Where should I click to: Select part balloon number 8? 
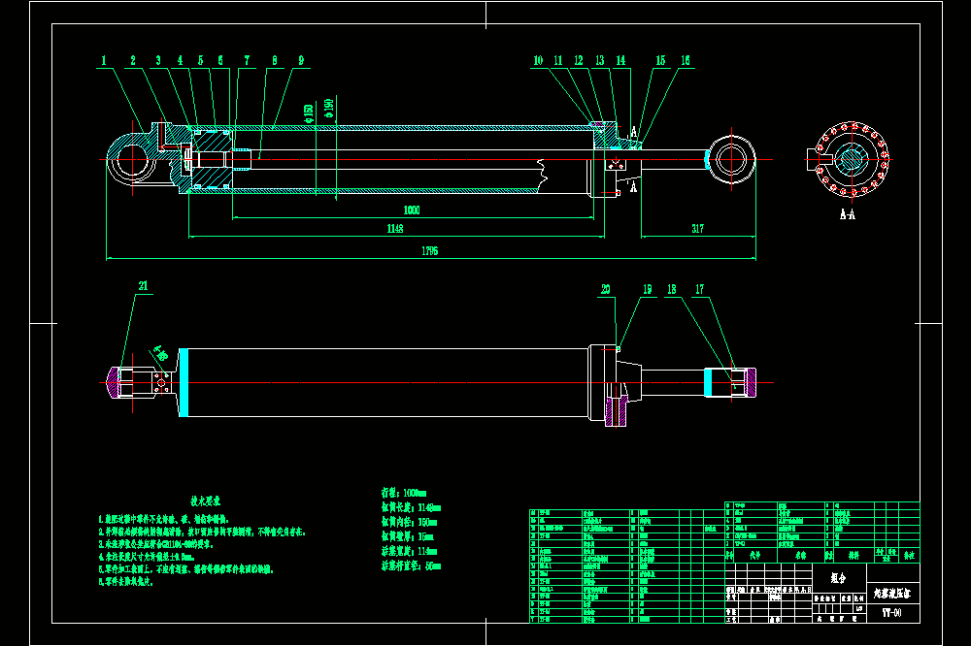(275, 61)
